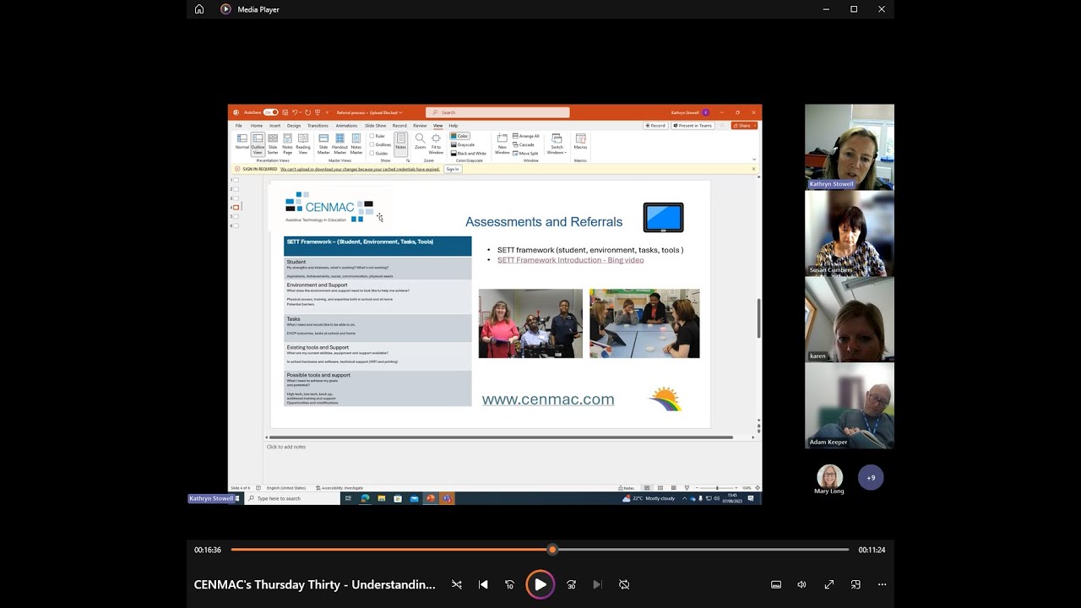Screen dimensions: 1081x608
Task: Collapse the PowerPoint ribbon with the chevron
Action: pyautogui.click(x=754, y=159)
